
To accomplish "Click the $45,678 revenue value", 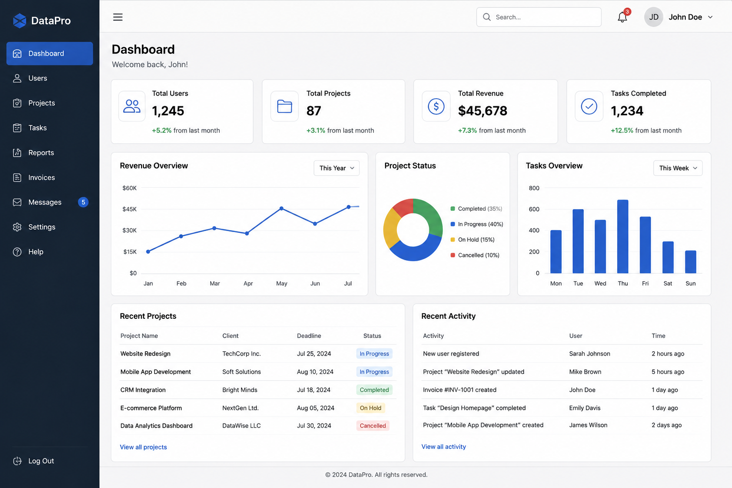I will pyautogui.click(x=482, y=111).
